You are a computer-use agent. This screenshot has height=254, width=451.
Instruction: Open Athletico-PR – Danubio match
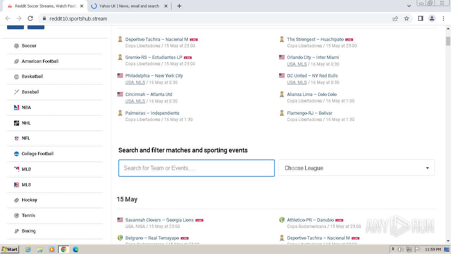pyautogui.click(x=310, y=220)
